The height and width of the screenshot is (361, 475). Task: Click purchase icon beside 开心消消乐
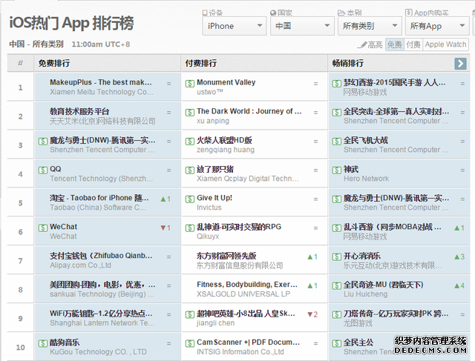[x=336, y=257]
